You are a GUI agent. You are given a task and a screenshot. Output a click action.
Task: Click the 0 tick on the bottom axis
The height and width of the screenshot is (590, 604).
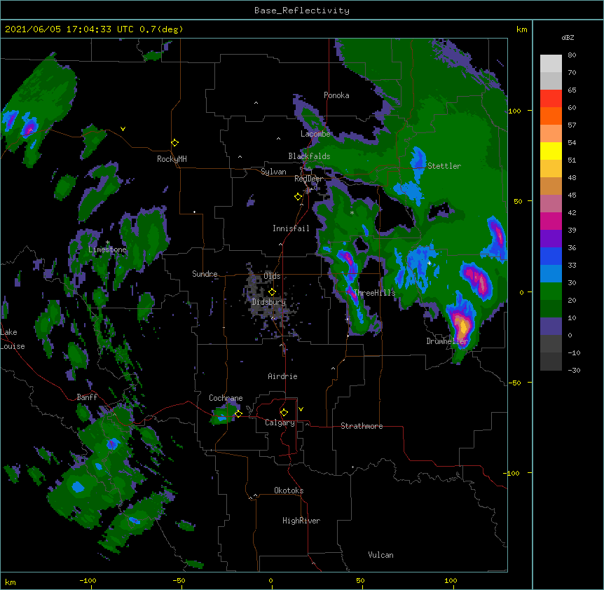click(270, 581)
